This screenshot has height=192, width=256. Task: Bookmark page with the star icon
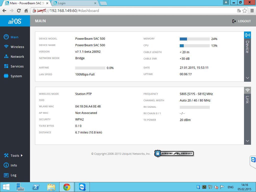[x=244, y=11]
